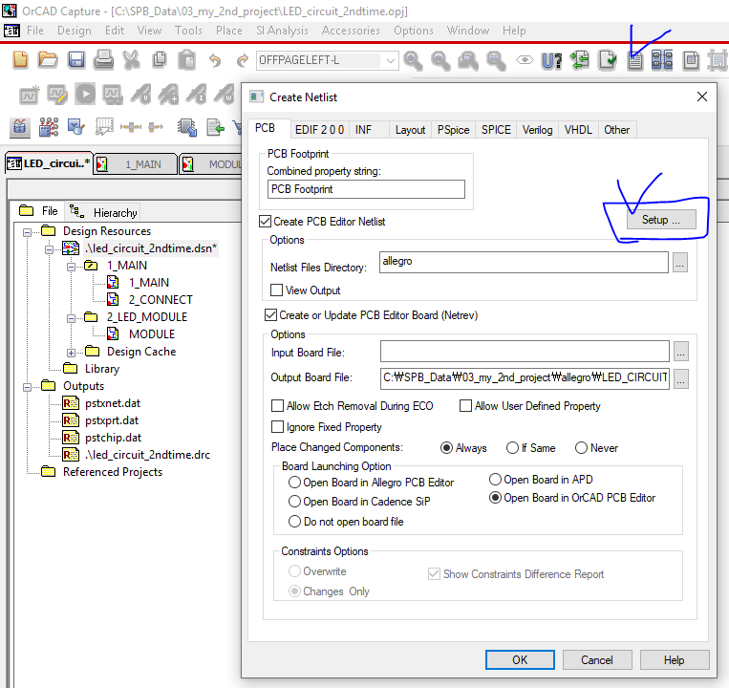Click the View Simulation Results icon
The height and width of the screenshot is (688, 729).
click(x=113, y=95)
